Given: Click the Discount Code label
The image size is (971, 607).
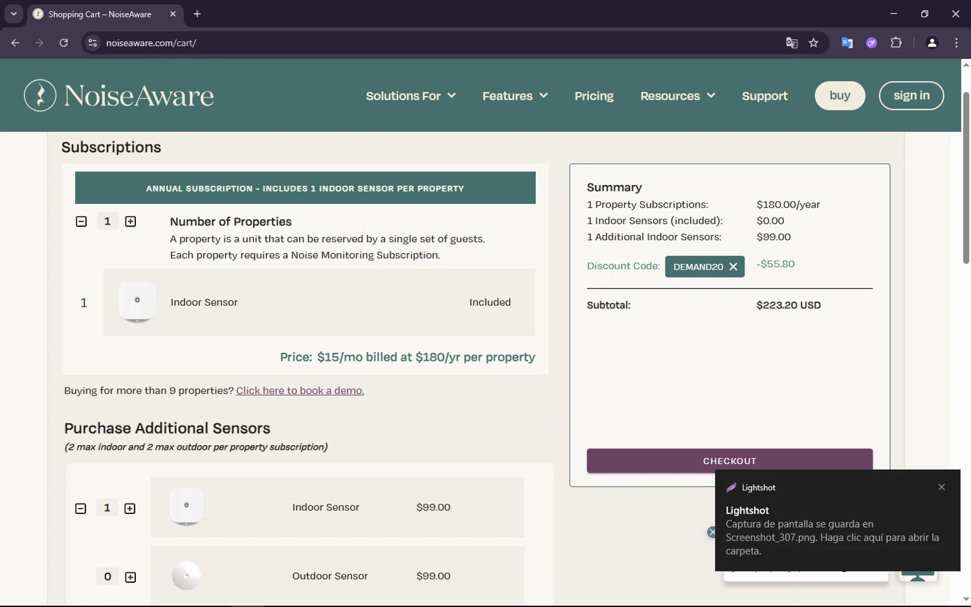Looking at the screenshot, I should (x=623, y=266).
